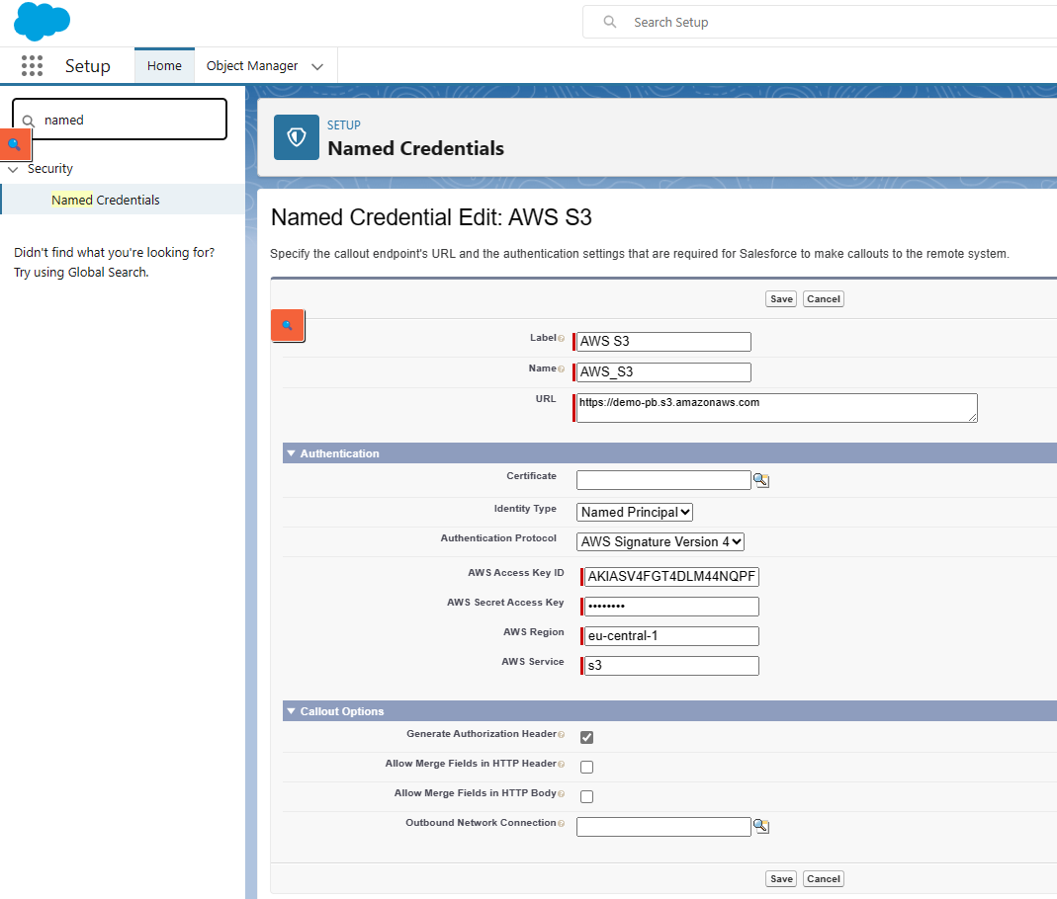The image size is (1057, 899).
Task: Collapse the Callout Options section
Action: 292,711
